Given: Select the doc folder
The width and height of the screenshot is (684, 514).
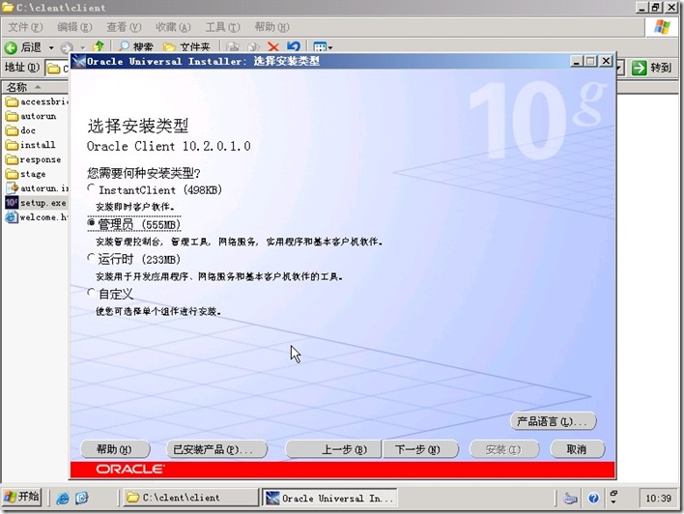Looking at the screenshot, I should pos(20,130).
